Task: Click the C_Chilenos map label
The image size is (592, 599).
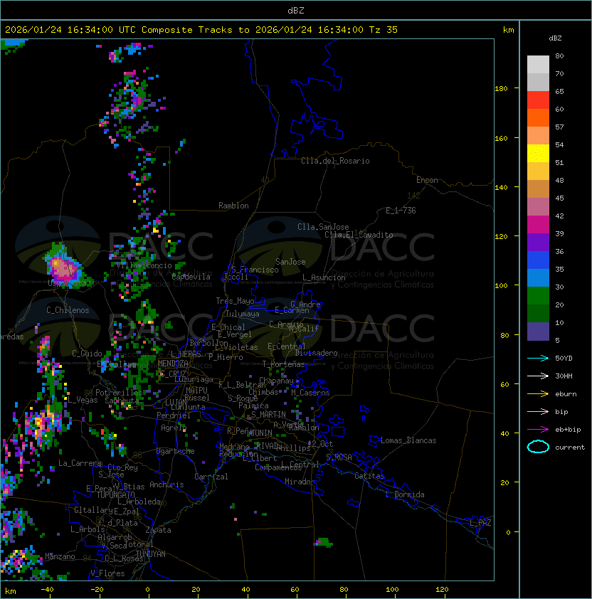Action: tap(68, 310)
